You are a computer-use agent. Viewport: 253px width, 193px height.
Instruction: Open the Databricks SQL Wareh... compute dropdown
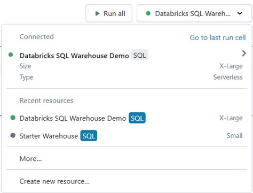194,13
